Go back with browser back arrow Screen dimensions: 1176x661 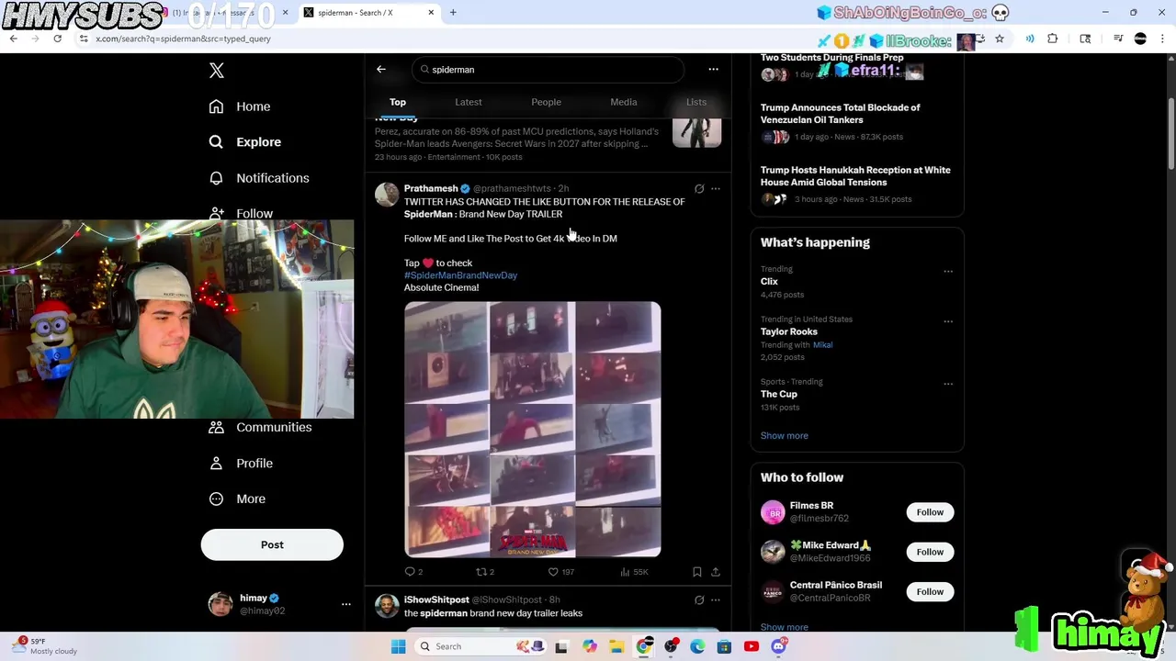[x=13, y=39]
